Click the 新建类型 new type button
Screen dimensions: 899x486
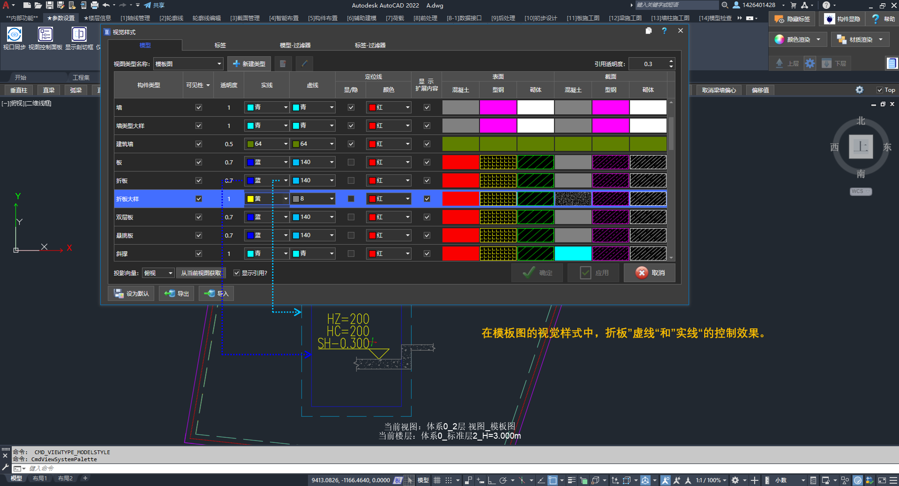pyautogui.click(x=249, y=64)
